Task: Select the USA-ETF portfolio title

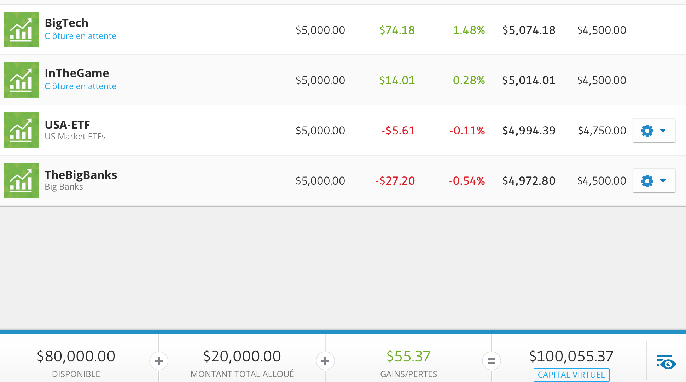Action: [67, 125]
